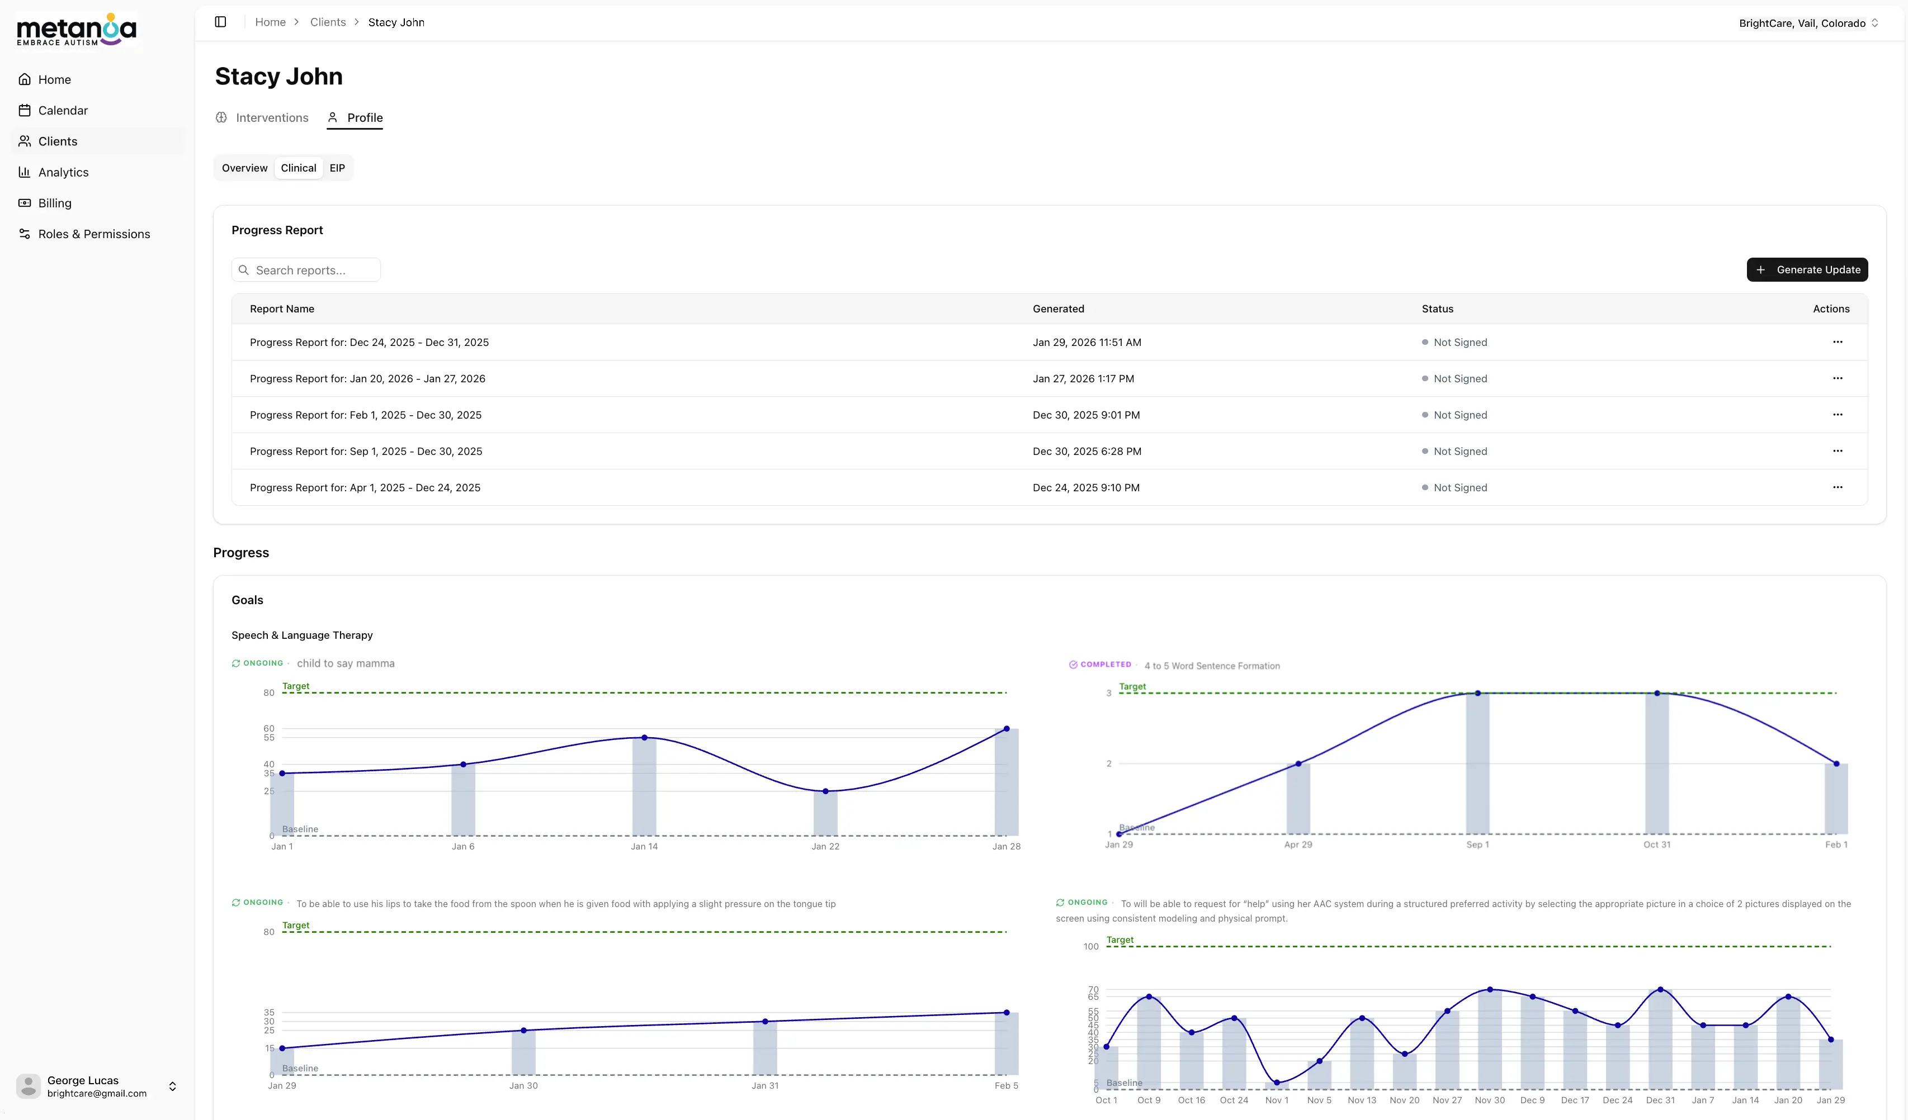Click the search magnifier icon in reports
This screenshot has width=1908, height=1120.
(x=244, y=270)
